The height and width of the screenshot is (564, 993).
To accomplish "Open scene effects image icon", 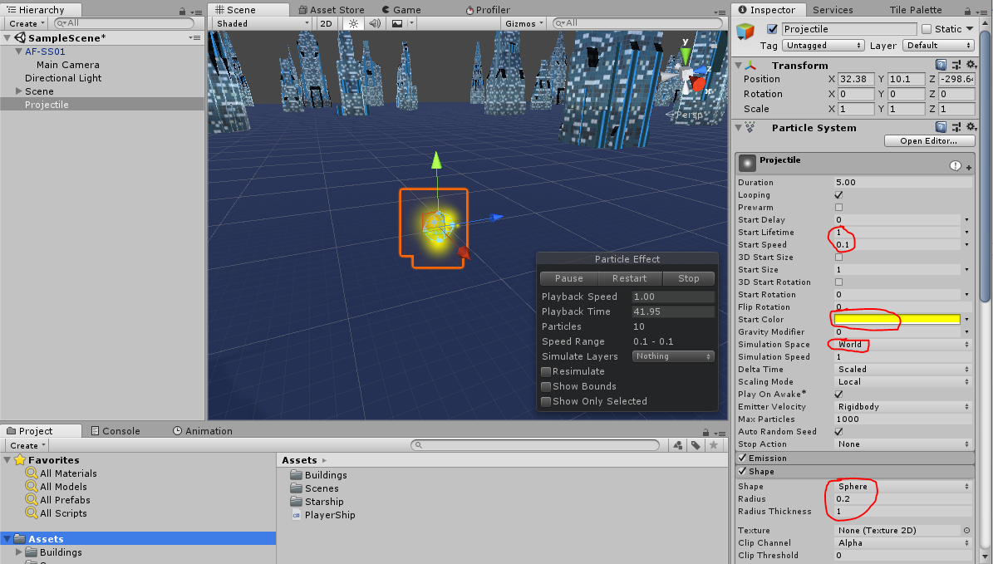I will 397,23.
